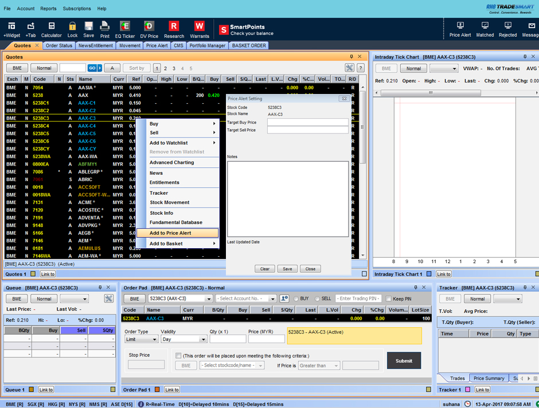This screenshot has height=408, width=539.
Task: Open the Order Type dropdown
Action: point(141,339)
